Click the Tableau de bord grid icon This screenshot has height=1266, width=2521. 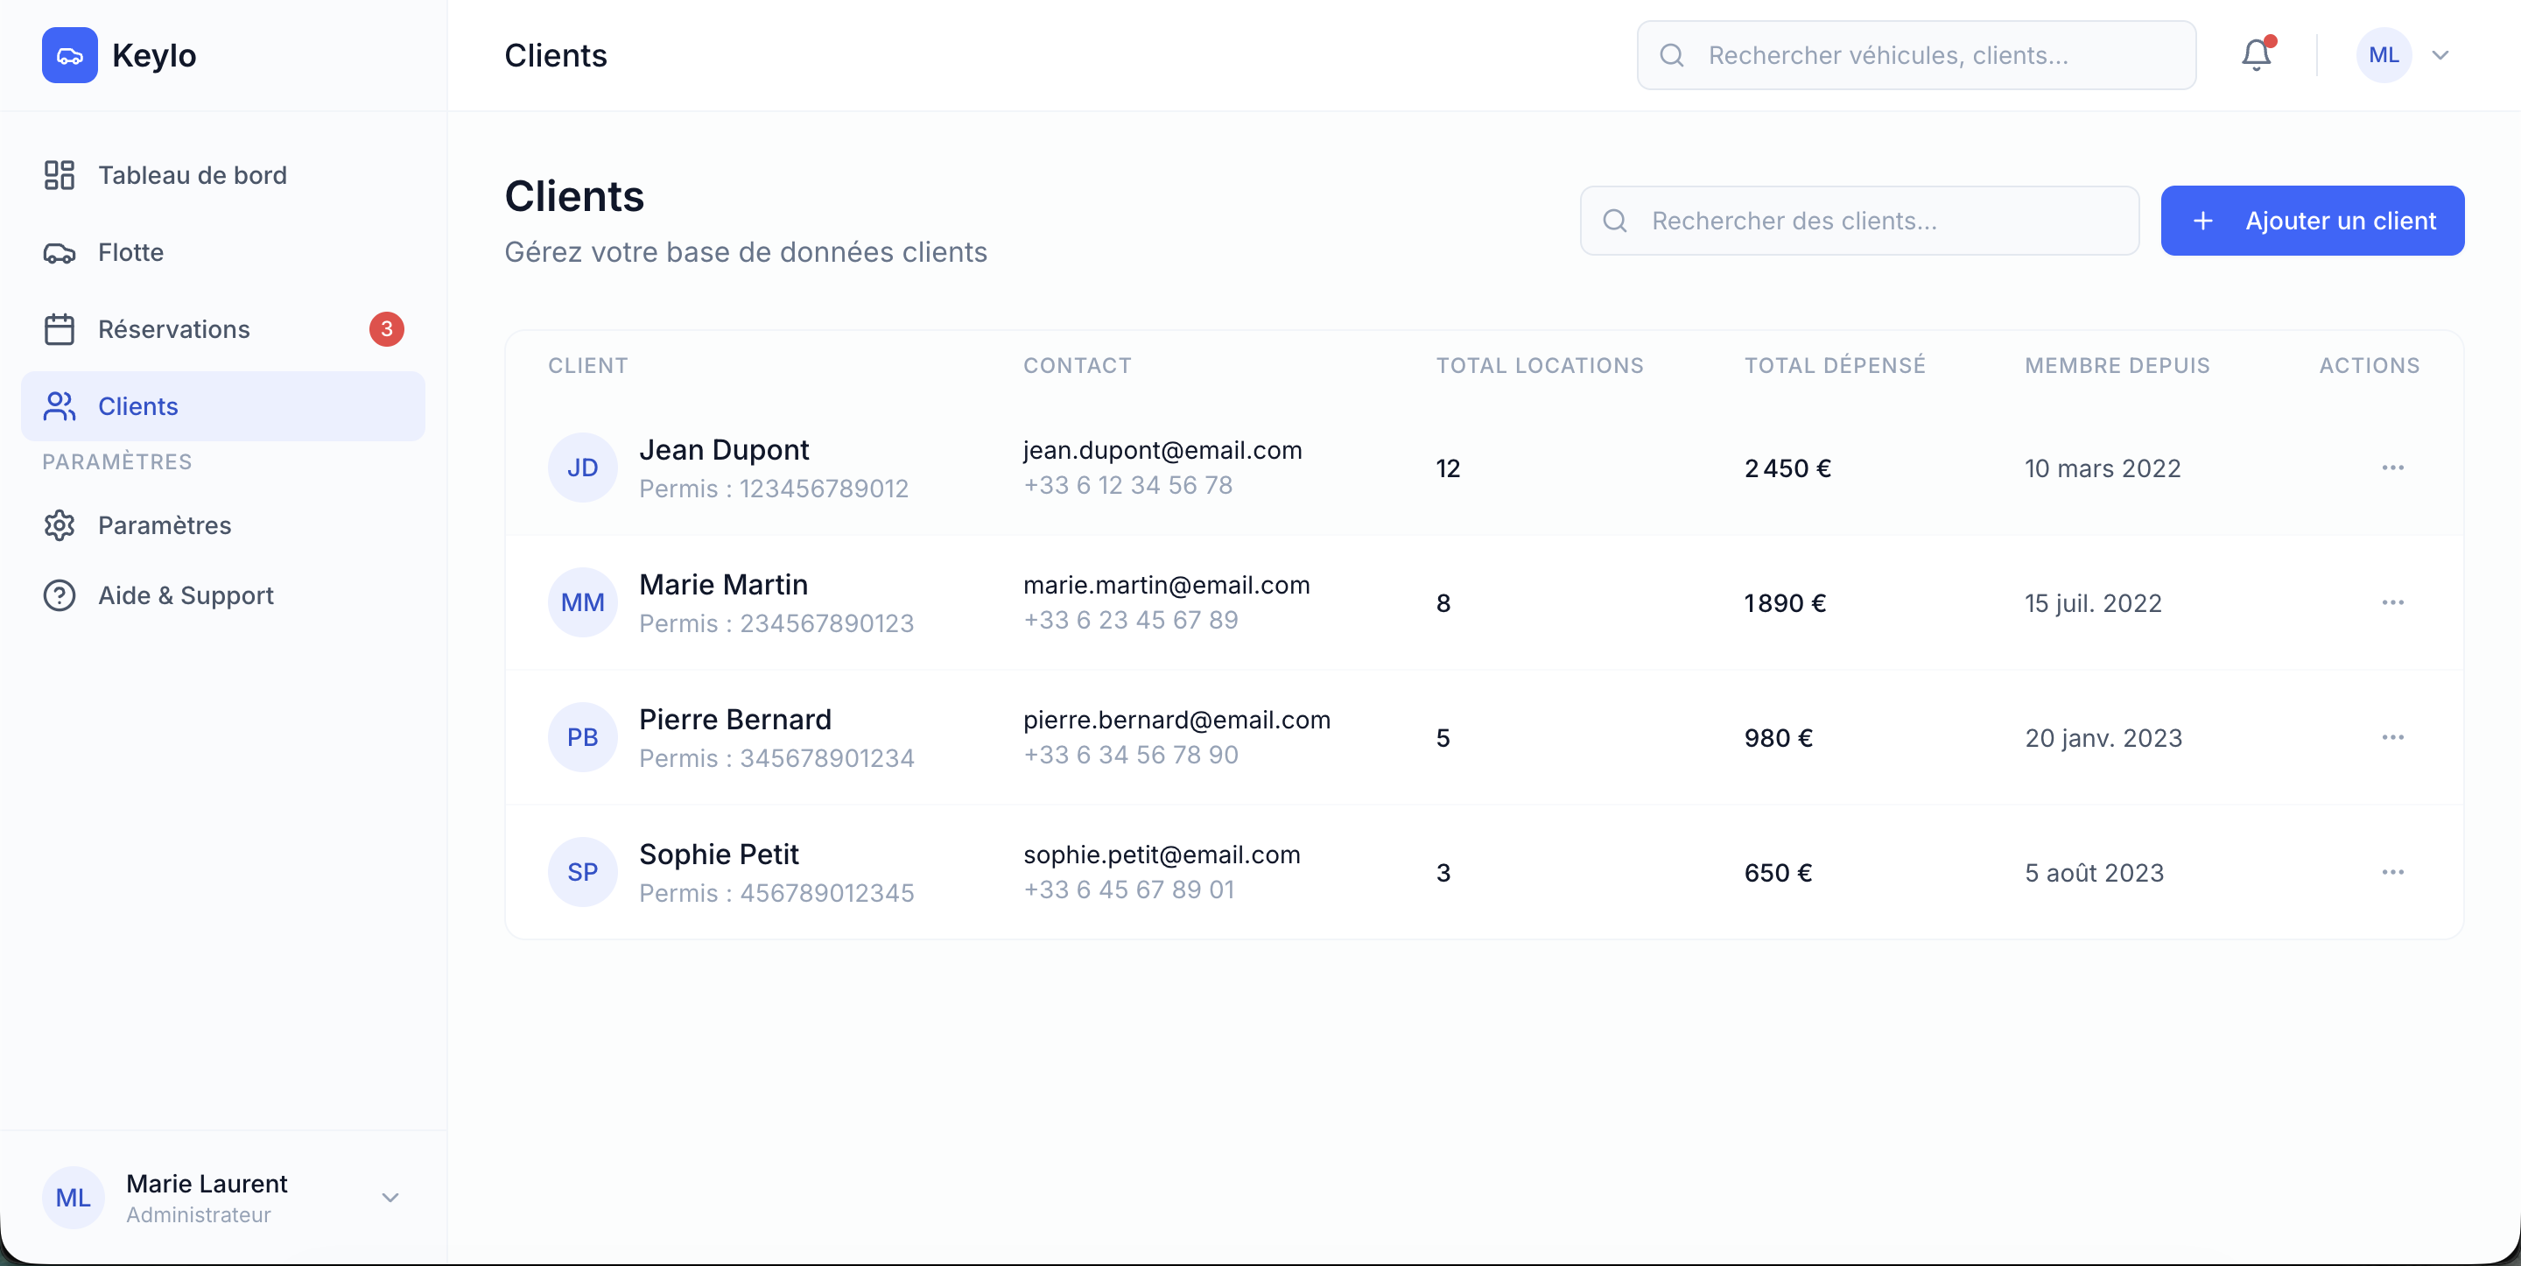[60, 175]
